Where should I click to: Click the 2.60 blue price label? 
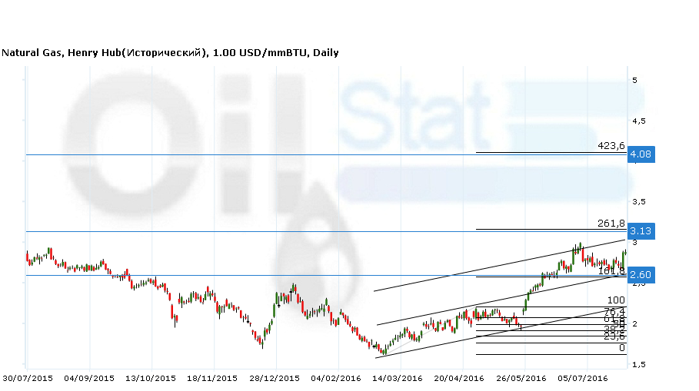click(641, 275)
